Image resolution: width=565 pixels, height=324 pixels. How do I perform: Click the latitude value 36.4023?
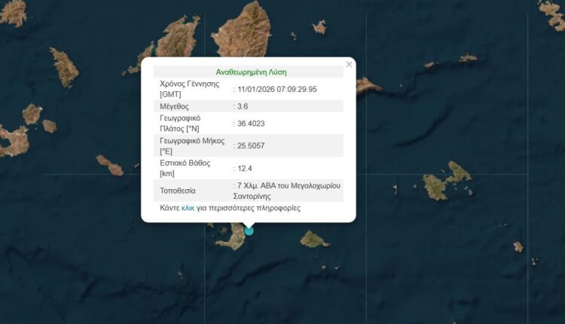coord(253,124)
